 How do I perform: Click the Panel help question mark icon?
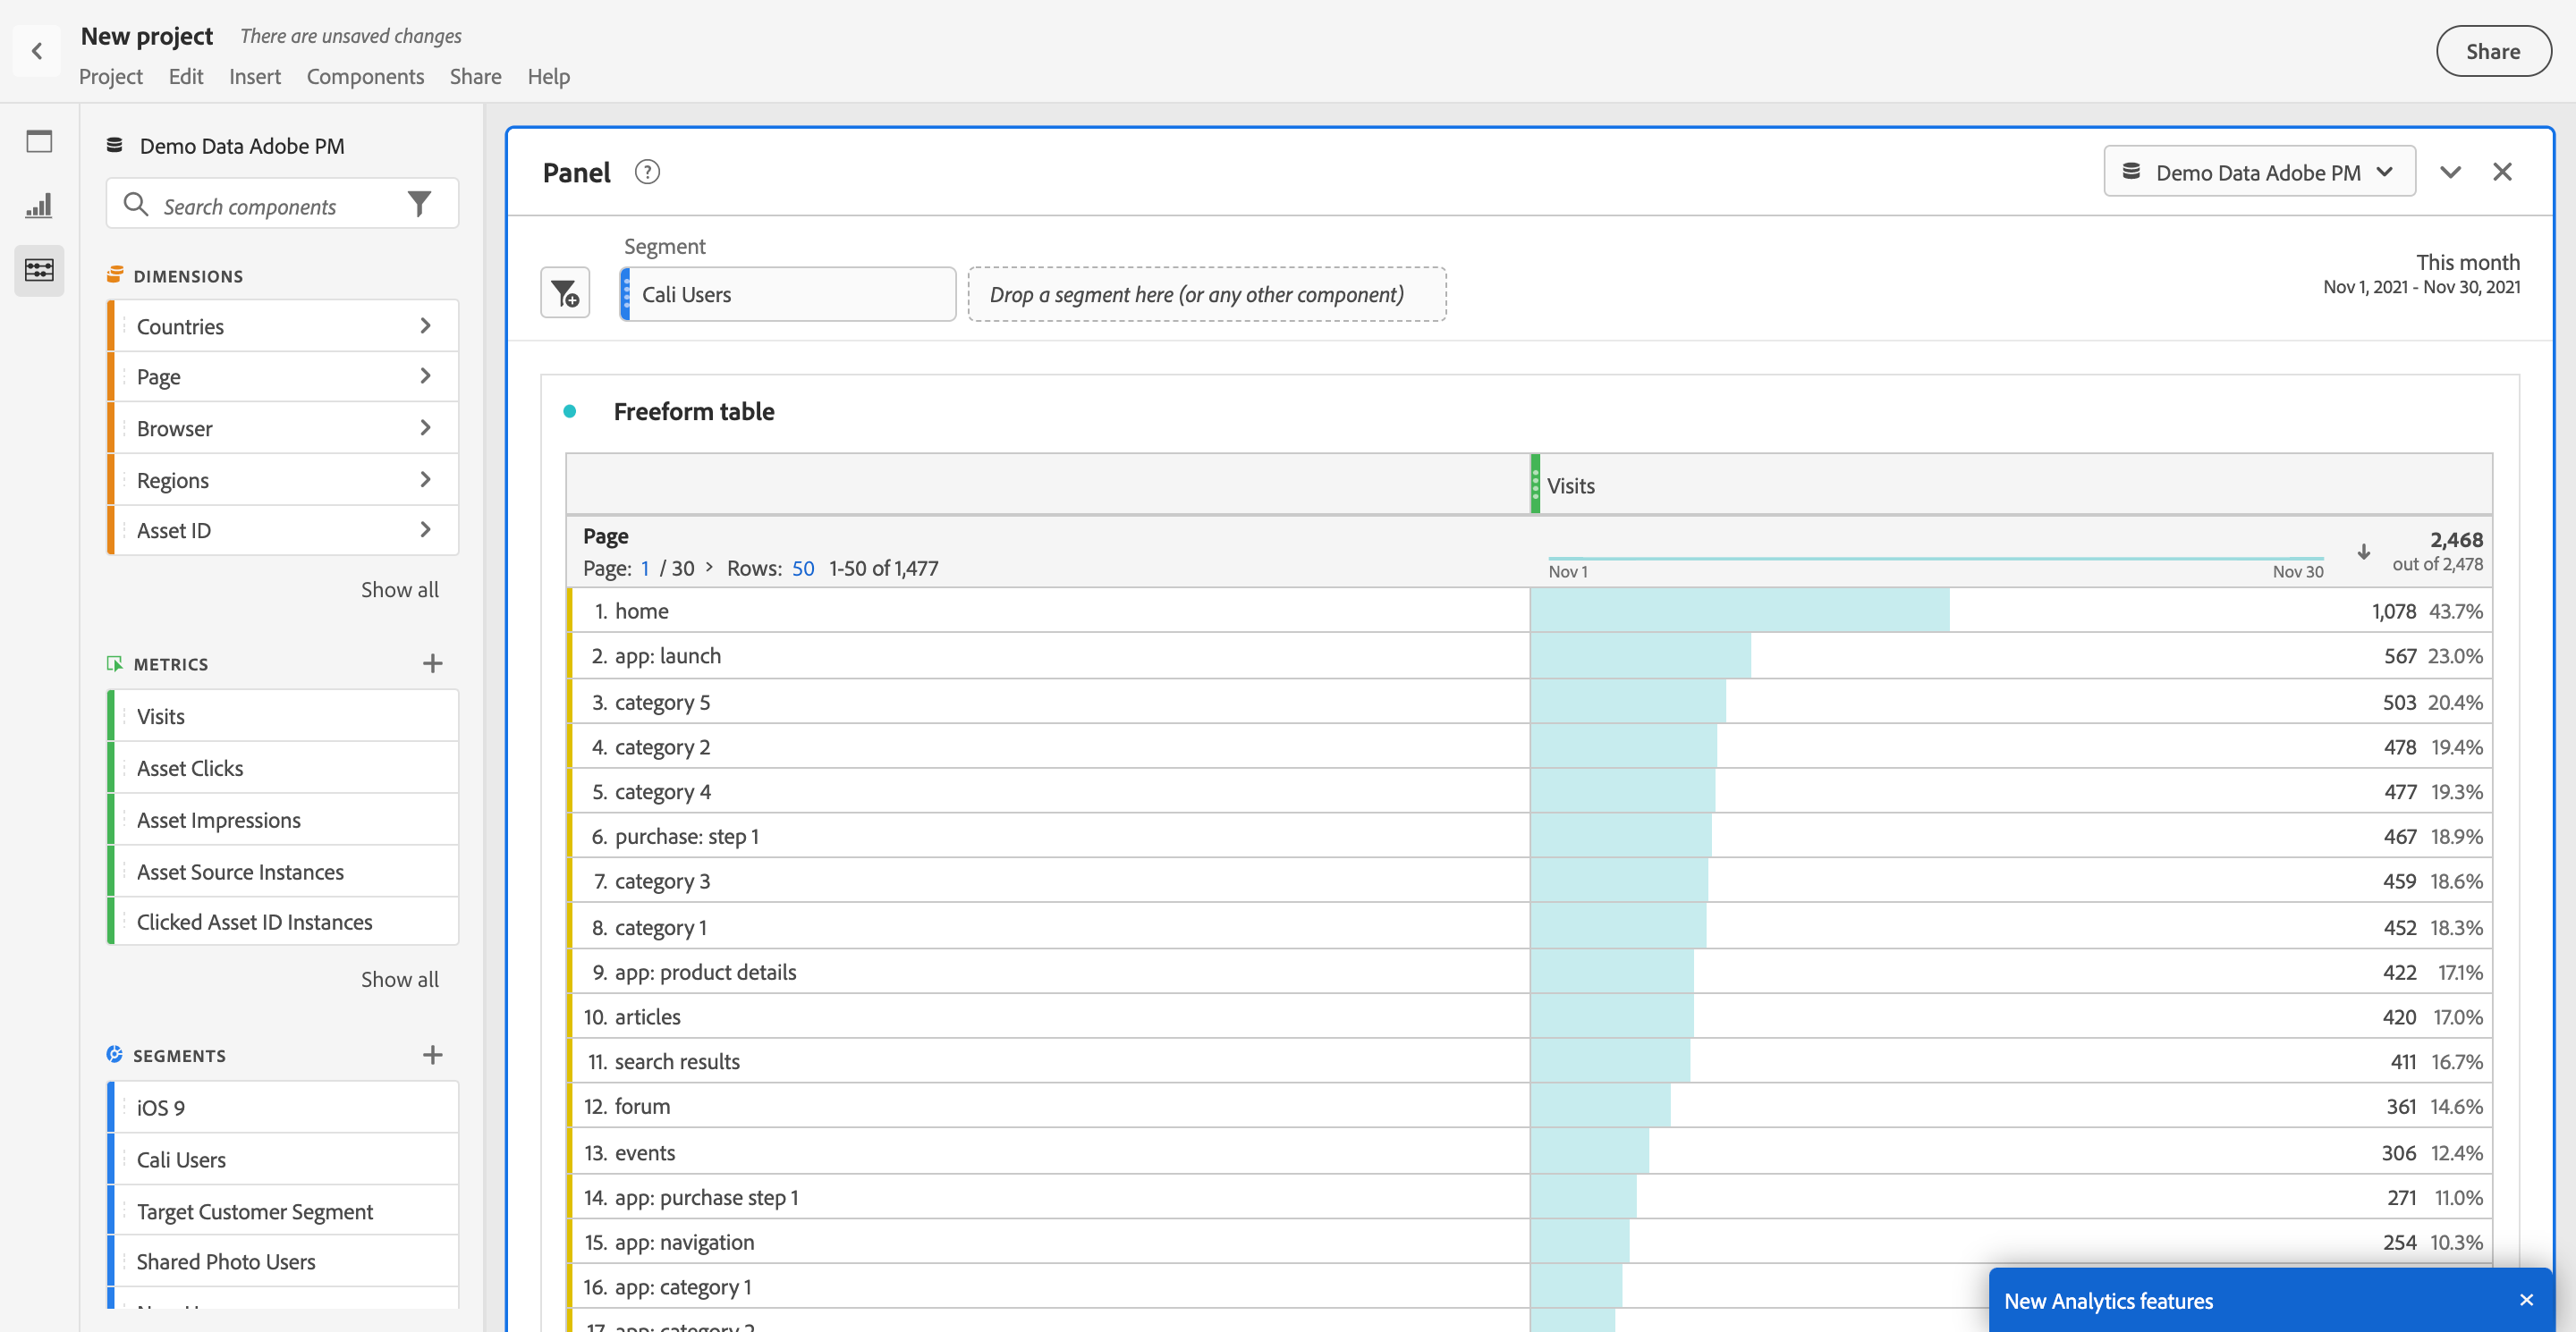coord(647,172)
